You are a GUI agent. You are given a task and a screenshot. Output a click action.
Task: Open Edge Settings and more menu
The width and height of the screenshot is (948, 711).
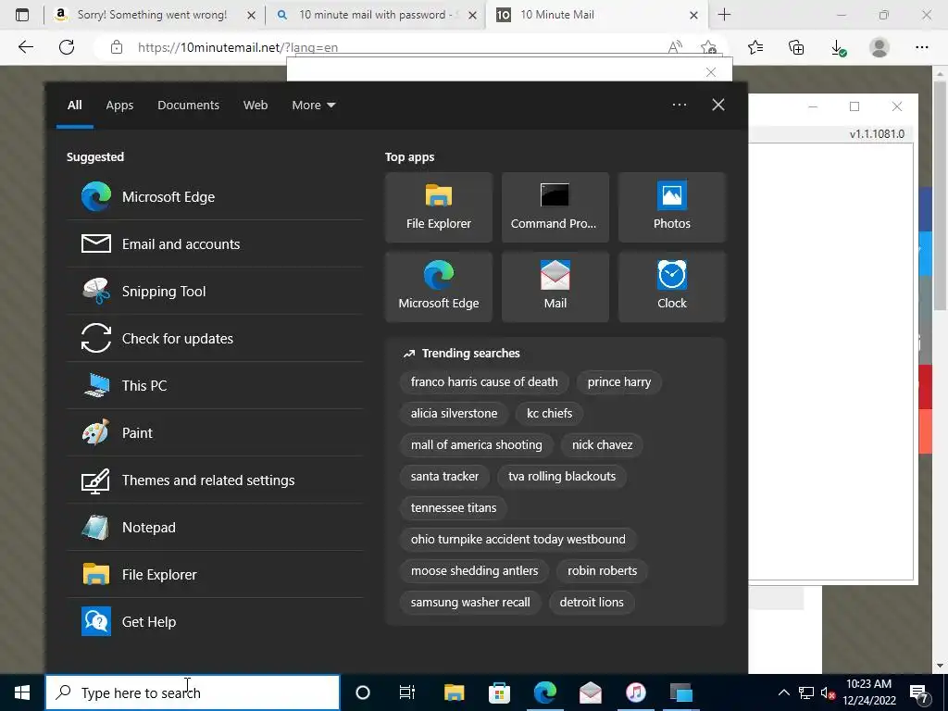point(921,47)
